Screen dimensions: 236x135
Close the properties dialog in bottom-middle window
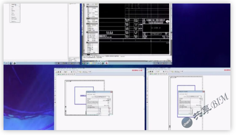click(111, 92)
